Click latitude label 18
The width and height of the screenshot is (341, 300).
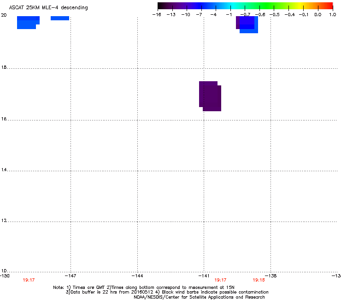[x=4, y=67]
